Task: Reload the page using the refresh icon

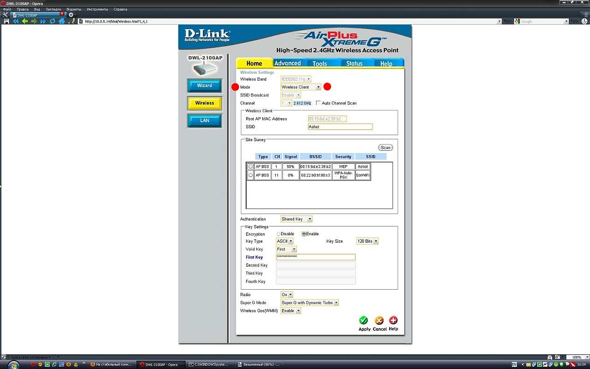Action: 53,21
